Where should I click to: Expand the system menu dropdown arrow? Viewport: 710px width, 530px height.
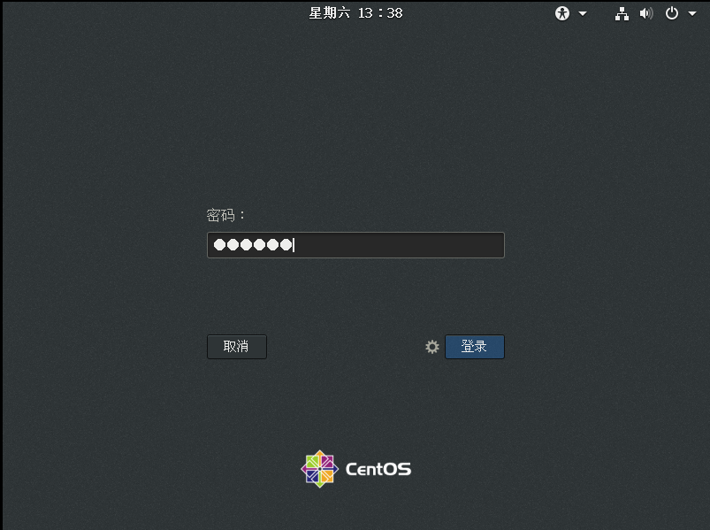coord(692,13)
